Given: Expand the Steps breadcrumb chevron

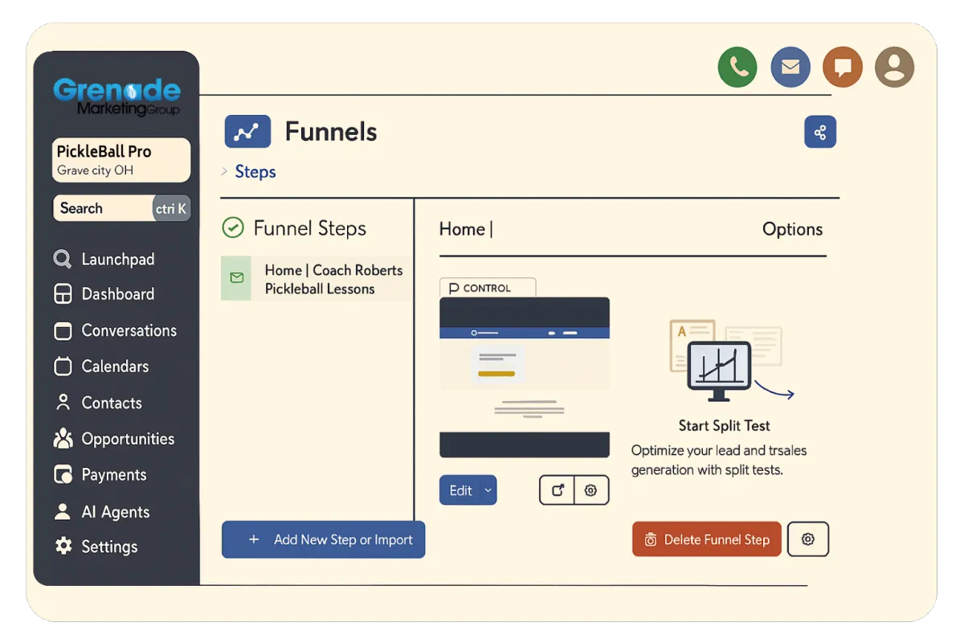Looking at the screenshot, I should 224,172.
